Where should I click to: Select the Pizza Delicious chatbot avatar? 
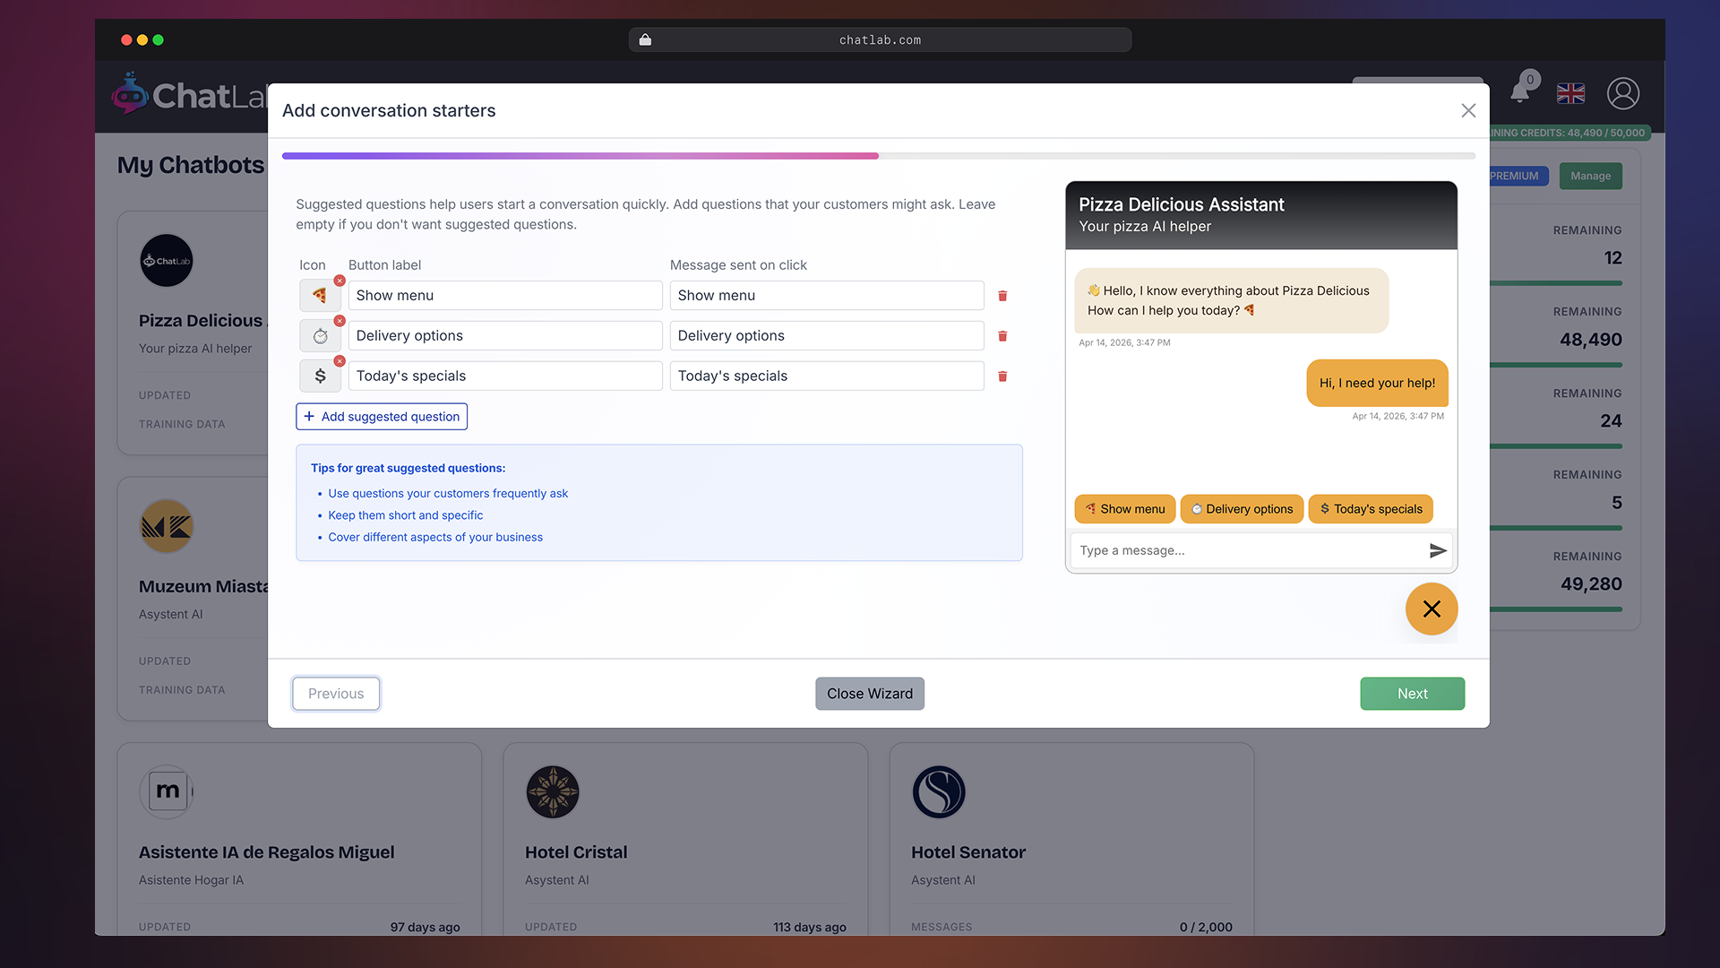167,261
